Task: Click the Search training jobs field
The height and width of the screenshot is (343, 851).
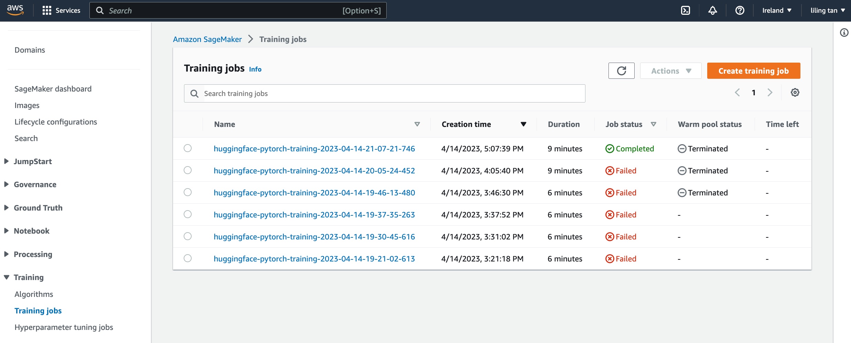Action: pyautogui.click(x=392, y=94)
